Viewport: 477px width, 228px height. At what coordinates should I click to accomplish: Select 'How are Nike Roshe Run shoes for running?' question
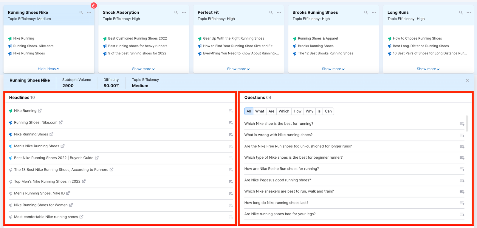click(282, 169)
